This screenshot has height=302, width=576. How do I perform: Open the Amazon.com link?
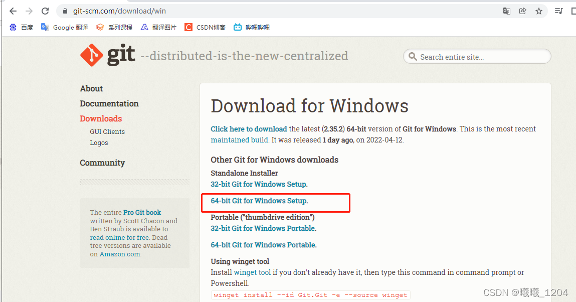click(120, 254)
